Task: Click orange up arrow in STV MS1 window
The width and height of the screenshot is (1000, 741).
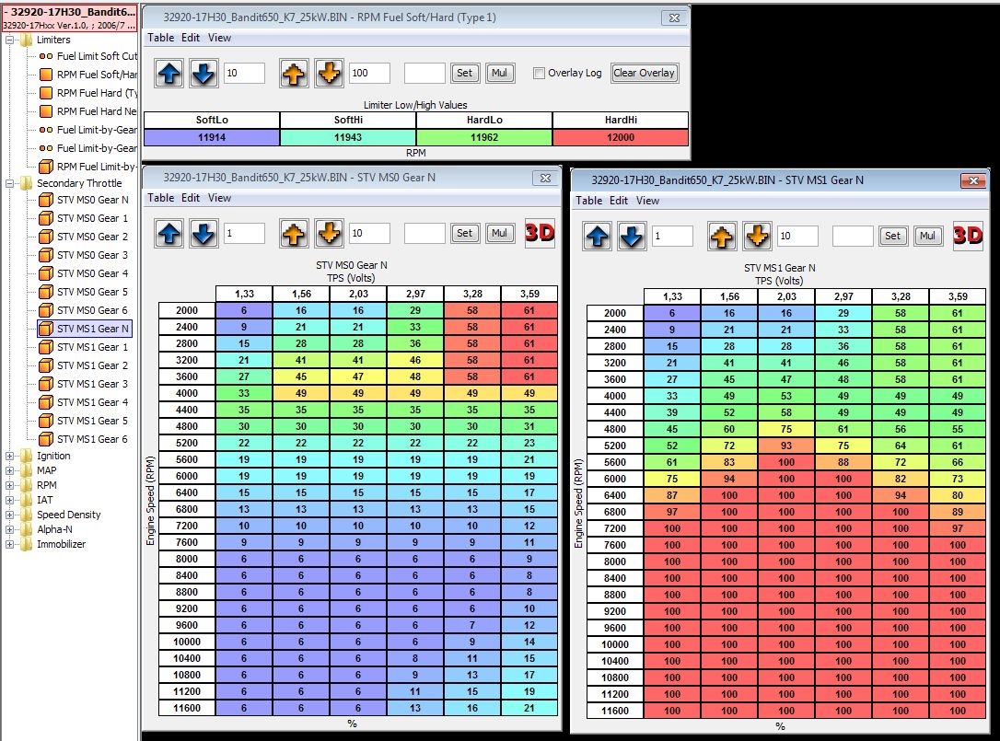Action: pyautogui.click(x=723, y=237)
